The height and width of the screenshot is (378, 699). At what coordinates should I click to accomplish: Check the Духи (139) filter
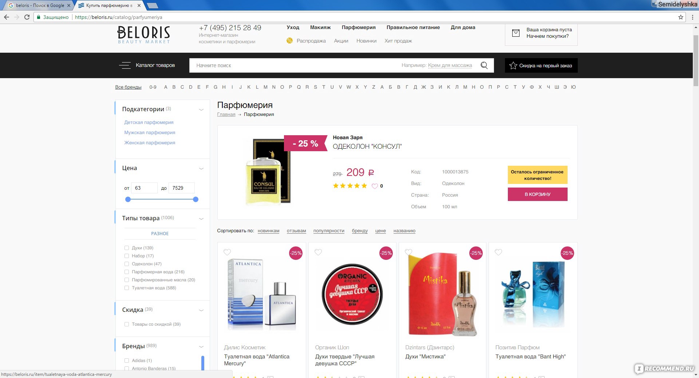tap(127, 248)
